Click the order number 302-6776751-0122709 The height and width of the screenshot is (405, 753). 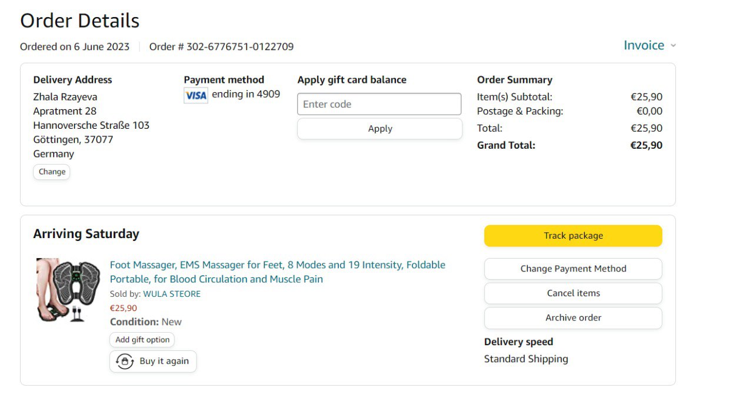click(240, 47)
